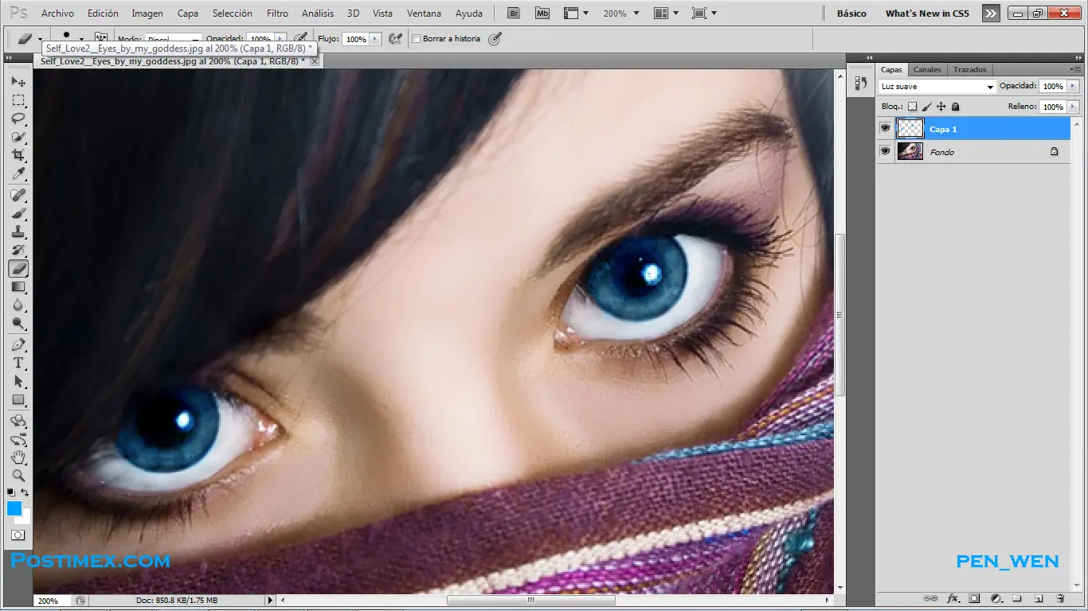
Task: Select What's New in CS5 workspace
Action: [927, 14]
